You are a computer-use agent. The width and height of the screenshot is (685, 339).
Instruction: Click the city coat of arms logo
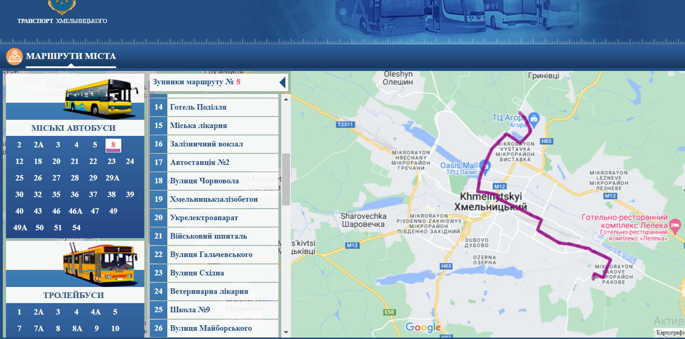[x=62, y=6]
